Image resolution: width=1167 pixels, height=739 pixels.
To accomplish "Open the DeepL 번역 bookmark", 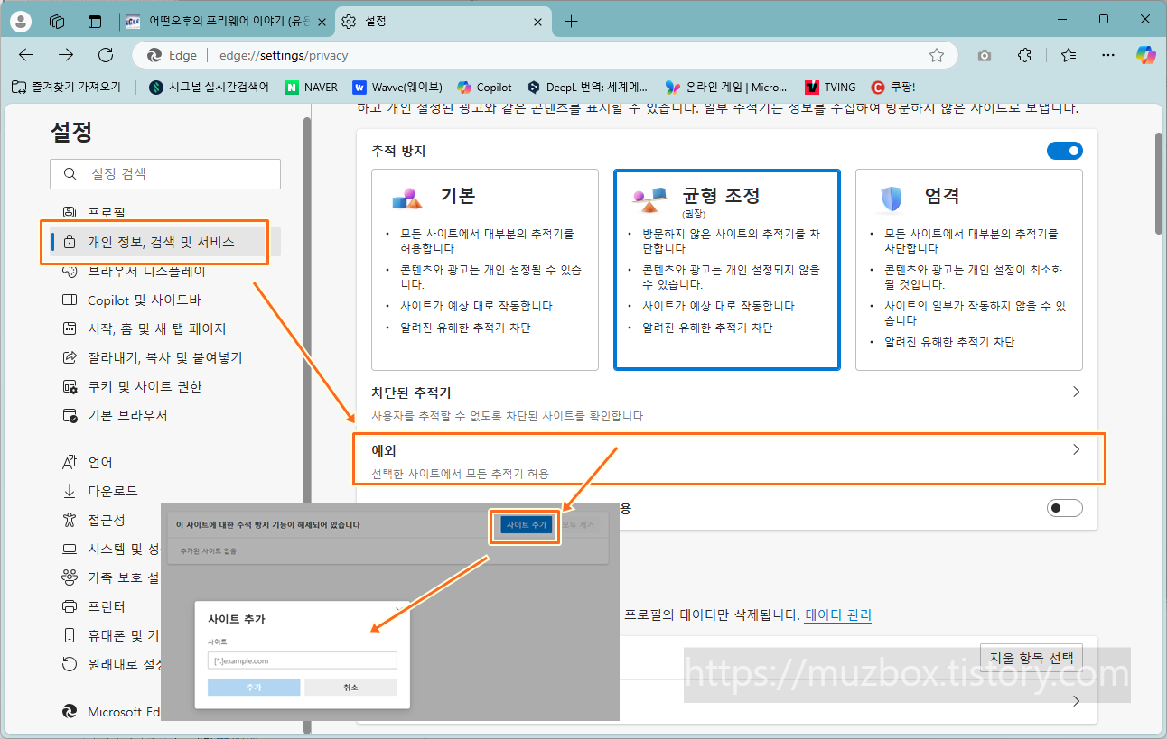I will tap(588, 88).
